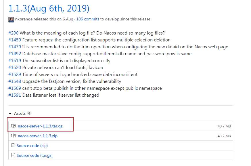
Task: Open issue #1459 link
Action: 15,40
